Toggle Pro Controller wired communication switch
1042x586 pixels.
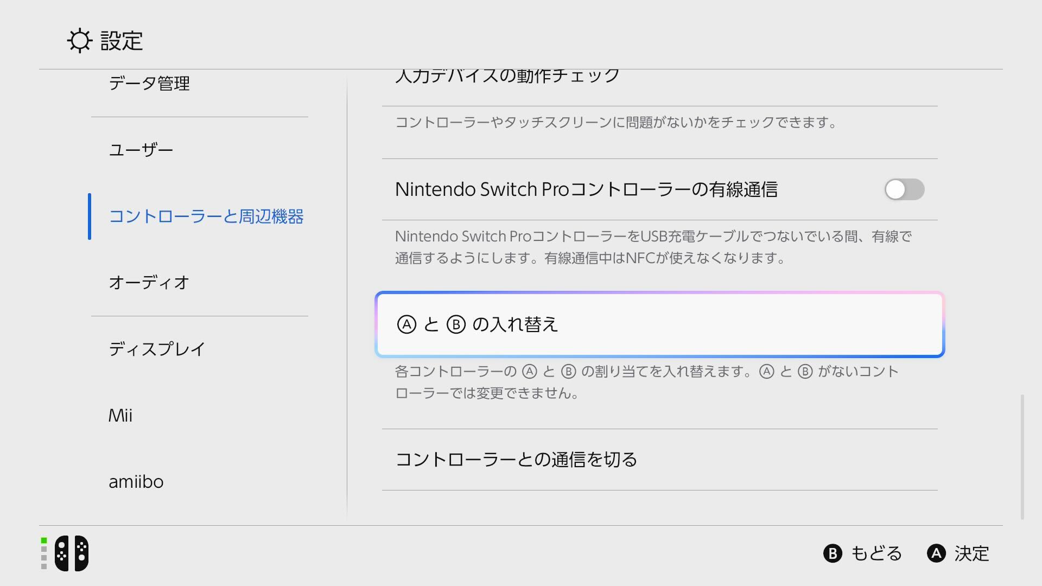[904, 189]
